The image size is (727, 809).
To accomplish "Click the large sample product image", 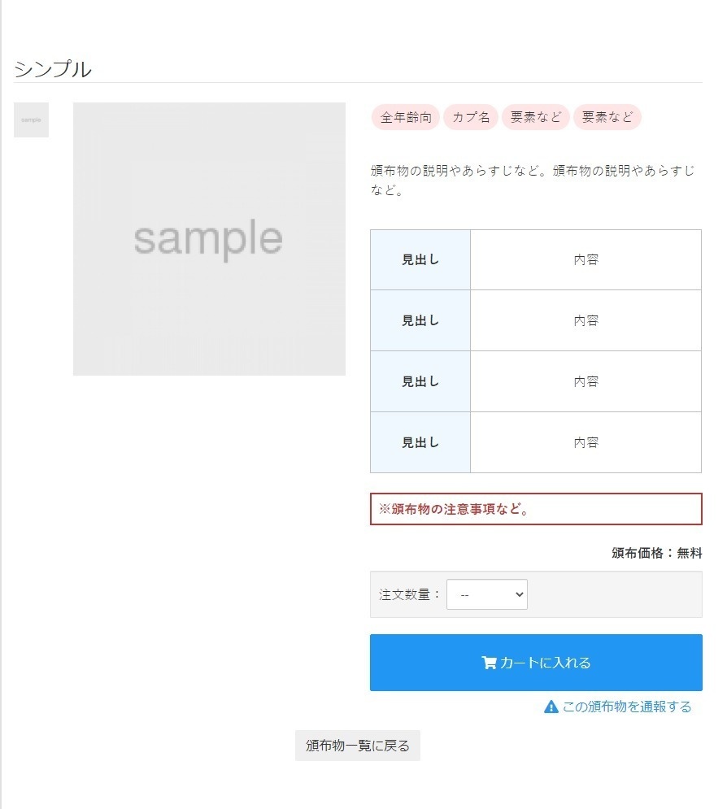I will [209, 238].
